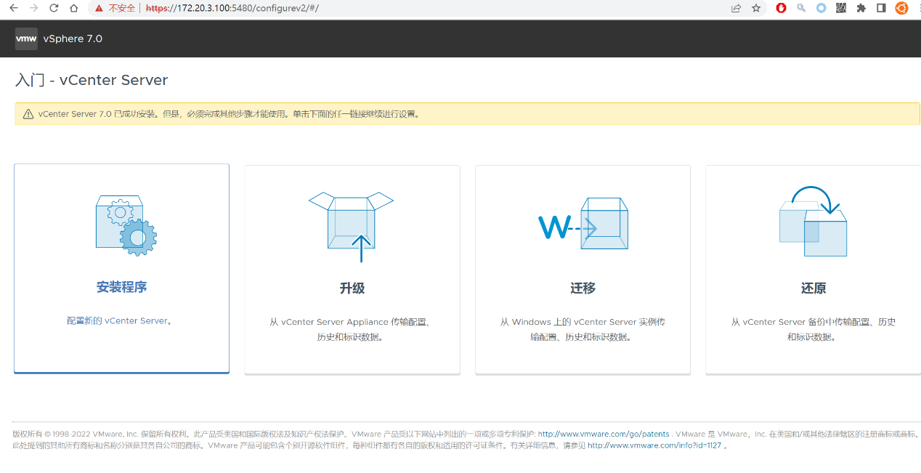Click the Setup gears box icon

pyautogui.click(x=126, y=225)
